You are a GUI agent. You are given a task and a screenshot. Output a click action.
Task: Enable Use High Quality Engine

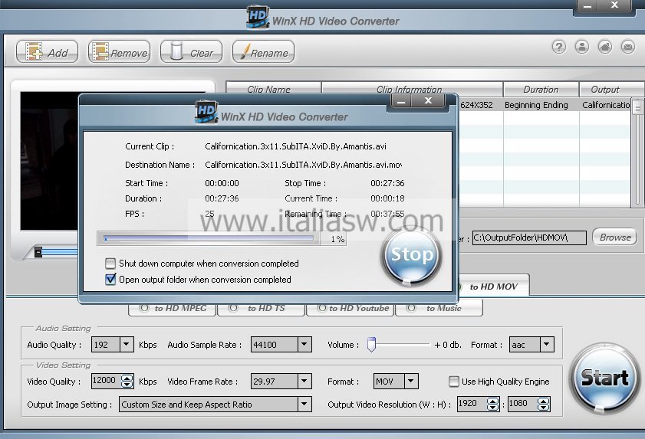click(x=454, y=382)
